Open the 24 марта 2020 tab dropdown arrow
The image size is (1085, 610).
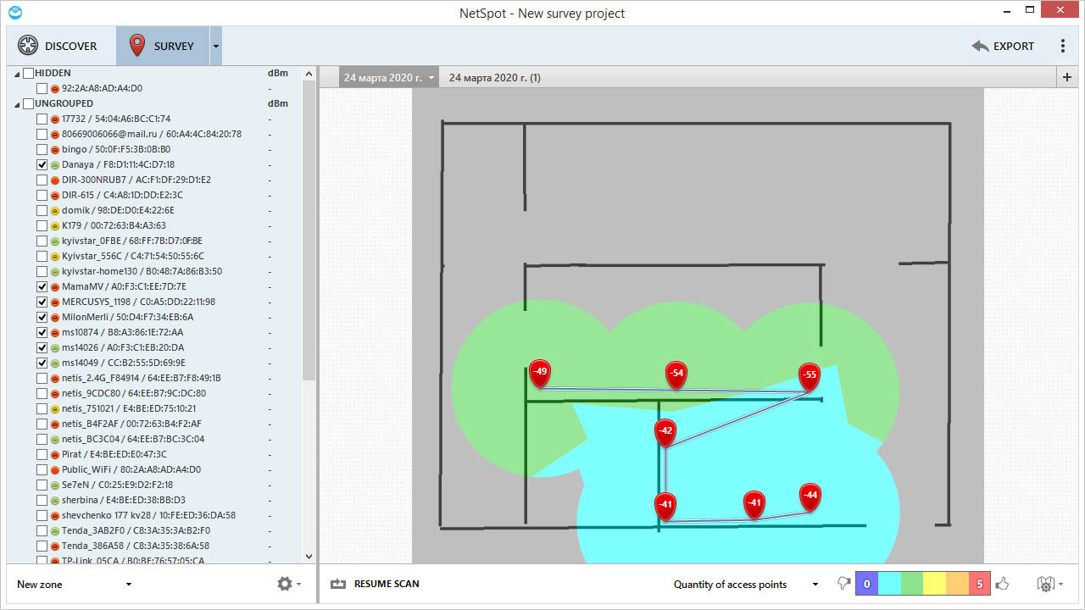click(431, 78)
